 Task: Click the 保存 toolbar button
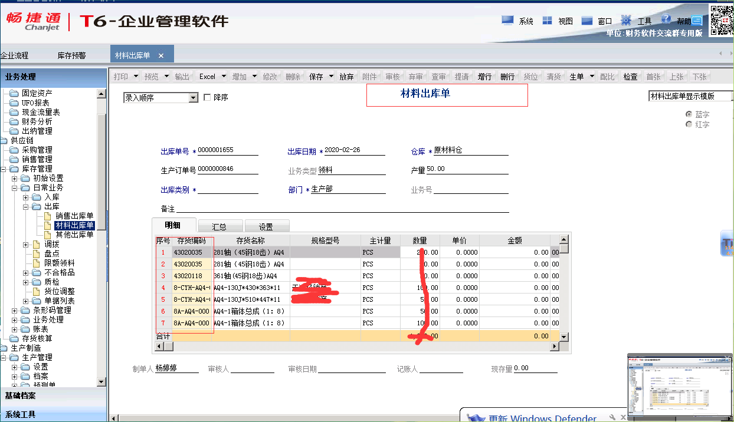point(316,77)
